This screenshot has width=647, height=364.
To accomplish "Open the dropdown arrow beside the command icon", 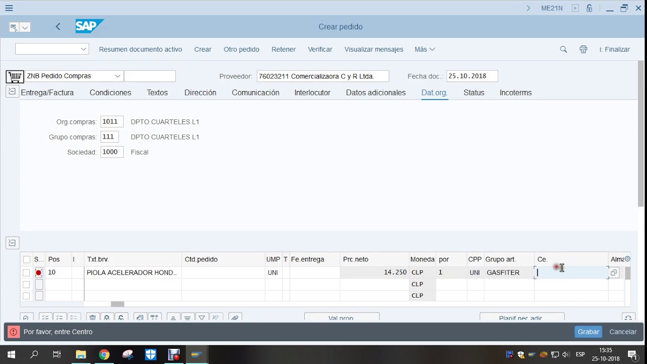I will coord(25,27).
